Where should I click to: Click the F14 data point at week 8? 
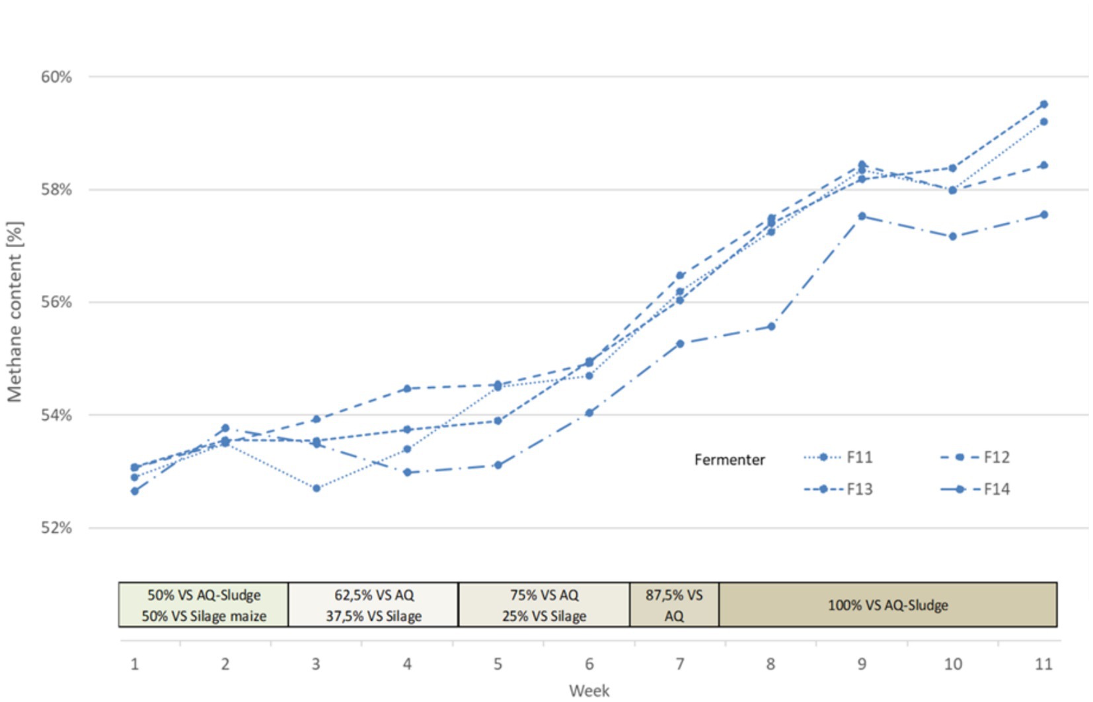pos(771,327)
